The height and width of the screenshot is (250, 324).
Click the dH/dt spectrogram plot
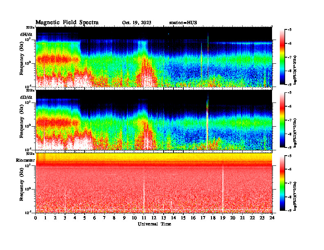pyautogui.click(x=154, y=57)
